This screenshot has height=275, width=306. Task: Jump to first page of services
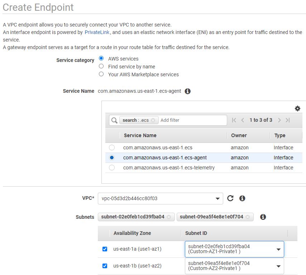tap(234, 120)
